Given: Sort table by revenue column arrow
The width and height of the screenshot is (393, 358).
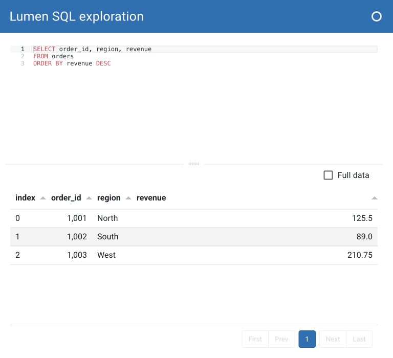Looking at the screenshot, I should 375,198.
